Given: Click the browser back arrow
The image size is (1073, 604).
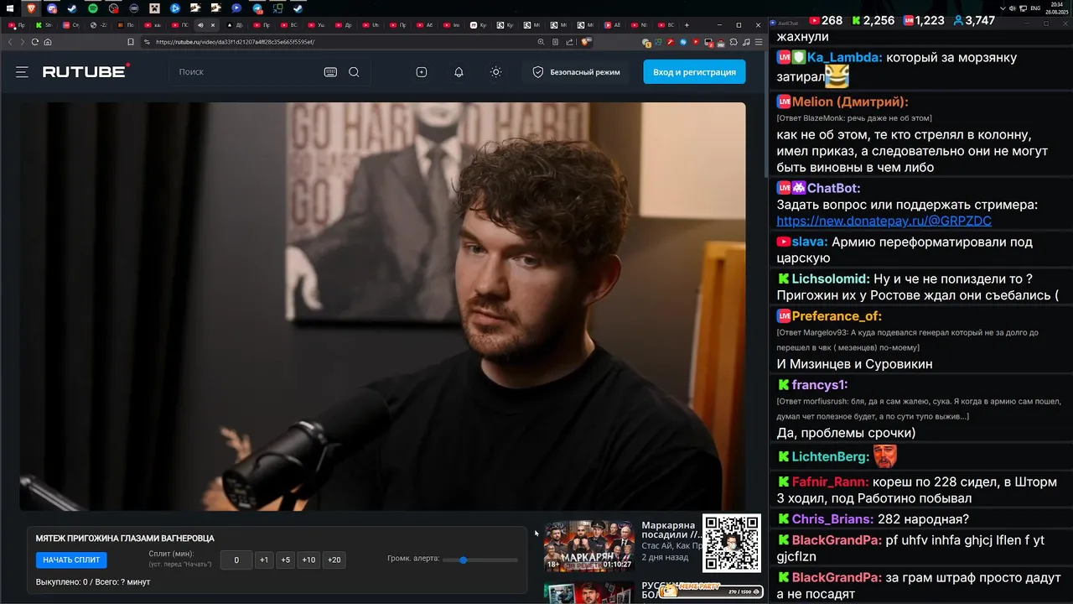Looking at the screenshot, I should pos(10,42).
